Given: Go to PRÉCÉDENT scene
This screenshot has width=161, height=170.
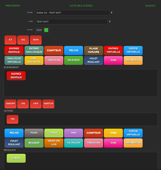Looking at the screenshot, I should click(x=13, y=6).
